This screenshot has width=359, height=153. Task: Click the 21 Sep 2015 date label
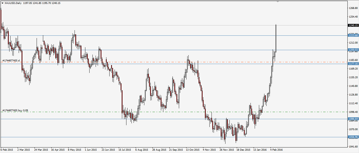[176, 150]
